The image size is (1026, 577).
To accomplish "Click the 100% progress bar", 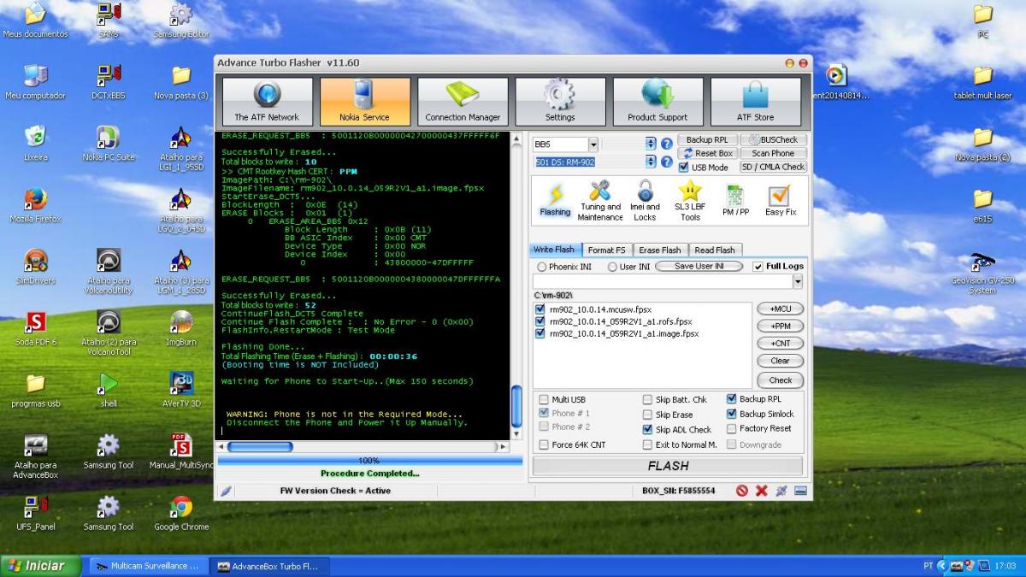I will [x=369, y=460].
